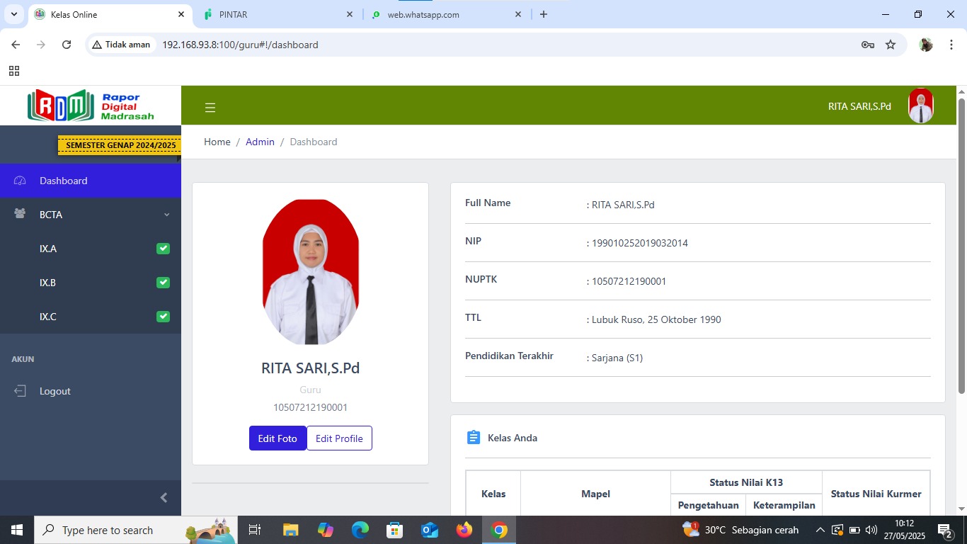The width and height of the screenshot is (967, 544).
Task: Click the Kelas Anda clipboard icon
Action: point(473,437)
